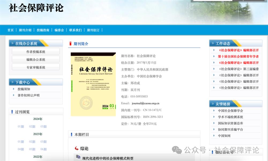
Task: Click the arrow icon in 在线办公系统 header
Action: [x=12, y=44]
